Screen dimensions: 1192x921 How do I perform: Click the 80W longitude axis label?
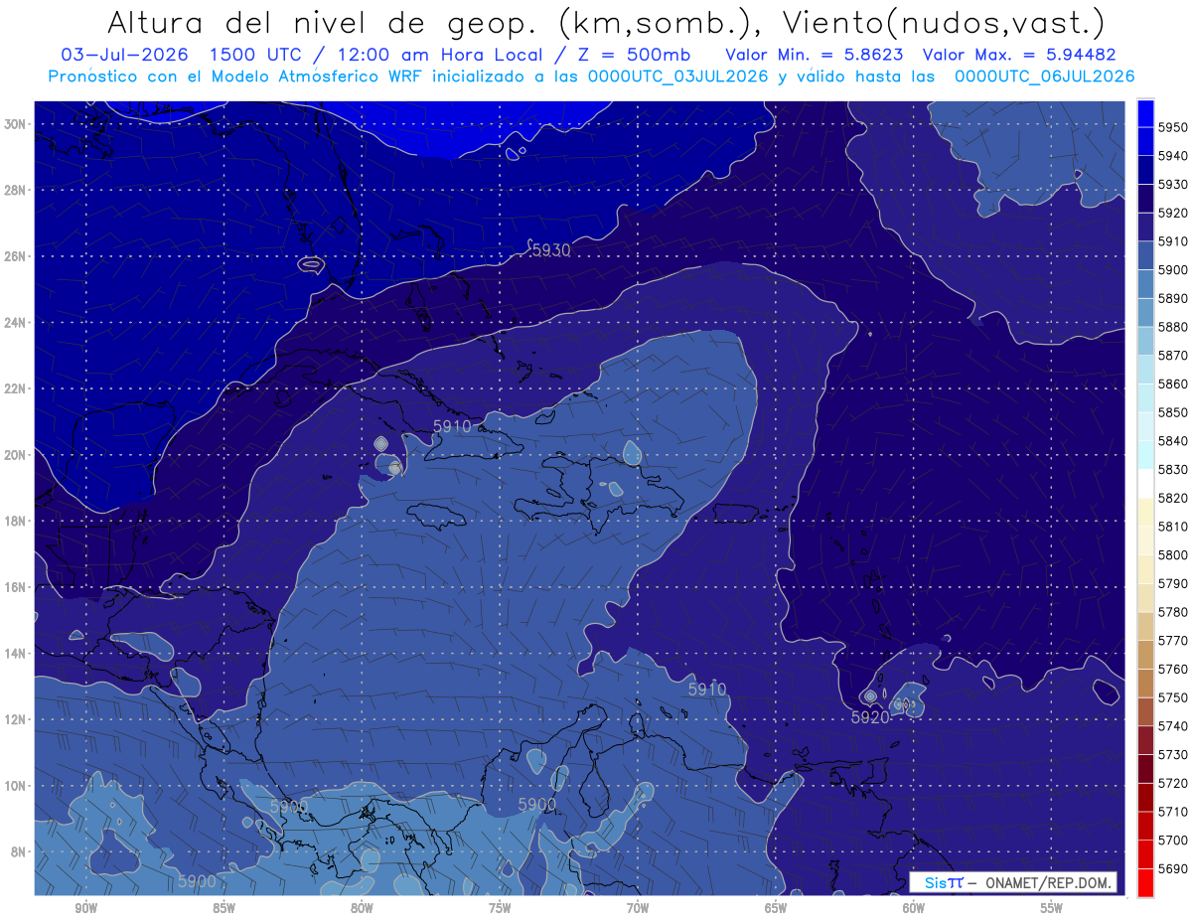(362, 907)
